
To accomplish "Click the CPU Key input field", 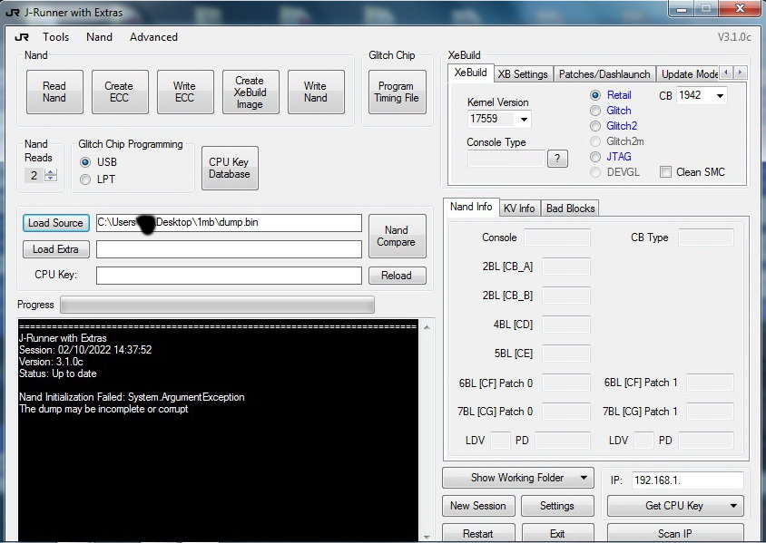I will 229,276.
